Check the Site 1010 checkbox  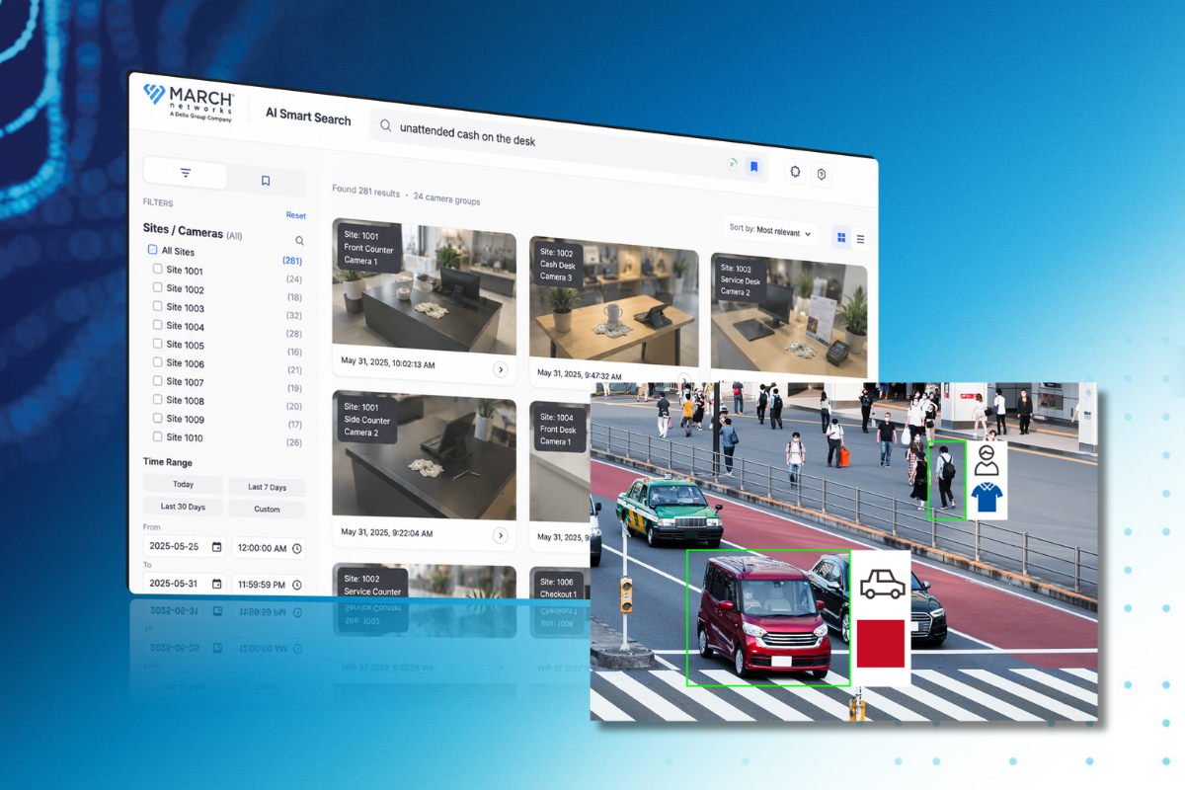pos(157,436)
